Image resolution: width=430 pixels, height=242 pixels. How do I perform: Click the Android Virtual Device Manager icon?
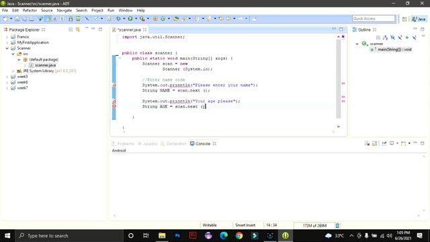[x=78, y=19]
